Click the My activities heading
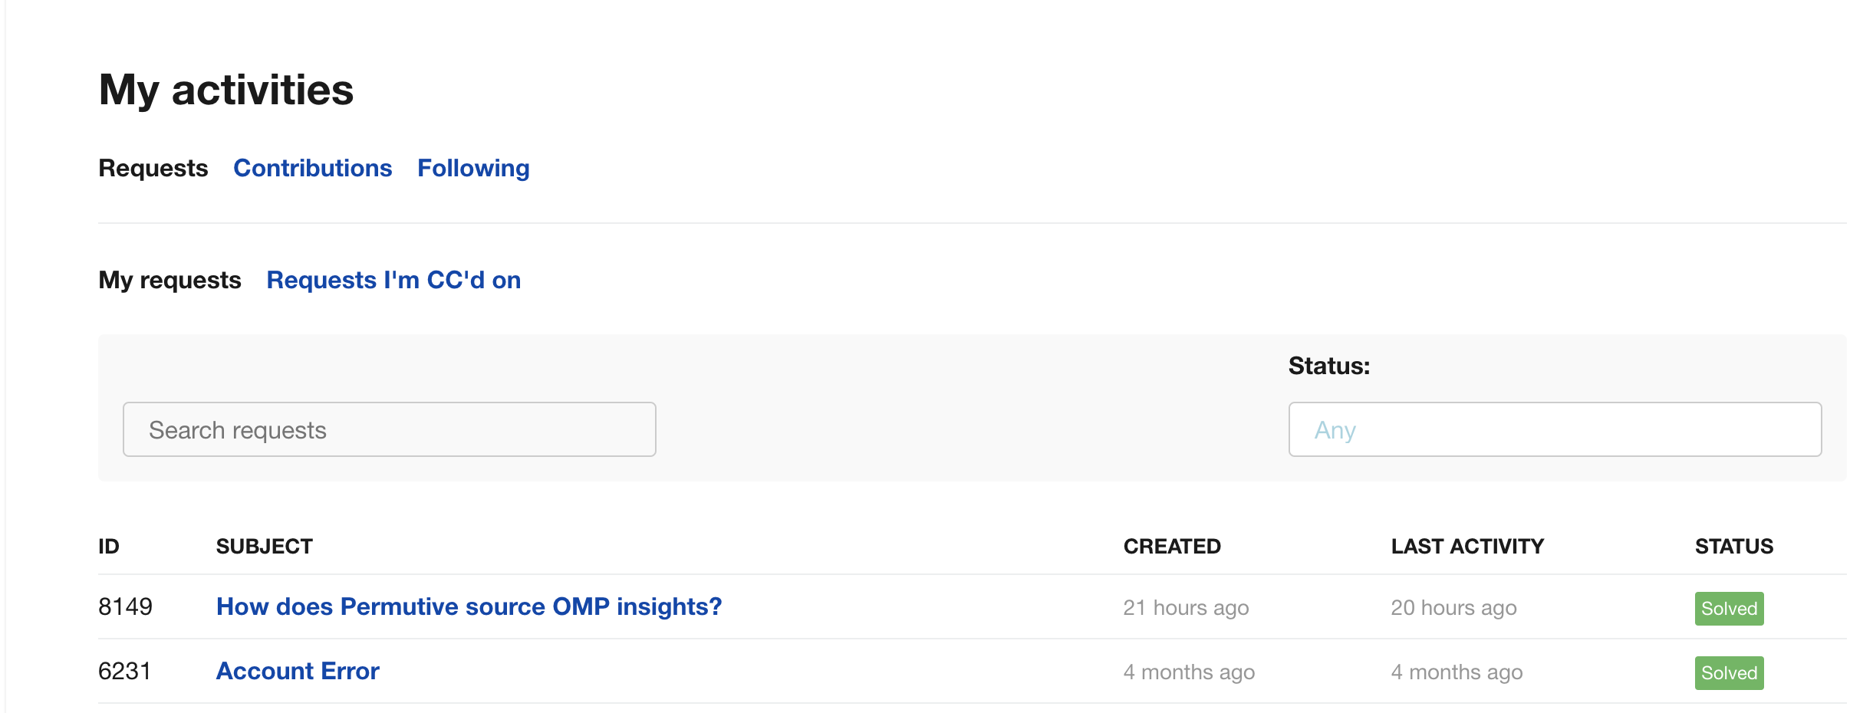Screen dimensions: 1873x713 coord(226,90)
